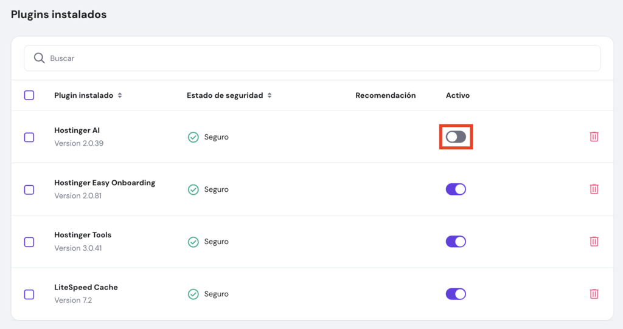Enable the Hostinger AI plugin toggle
623x329 pixels.
pos(456,137)
